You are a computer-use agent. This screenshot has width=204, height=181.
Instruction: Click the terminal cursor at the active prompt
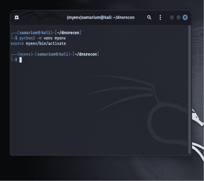(21, 60)
